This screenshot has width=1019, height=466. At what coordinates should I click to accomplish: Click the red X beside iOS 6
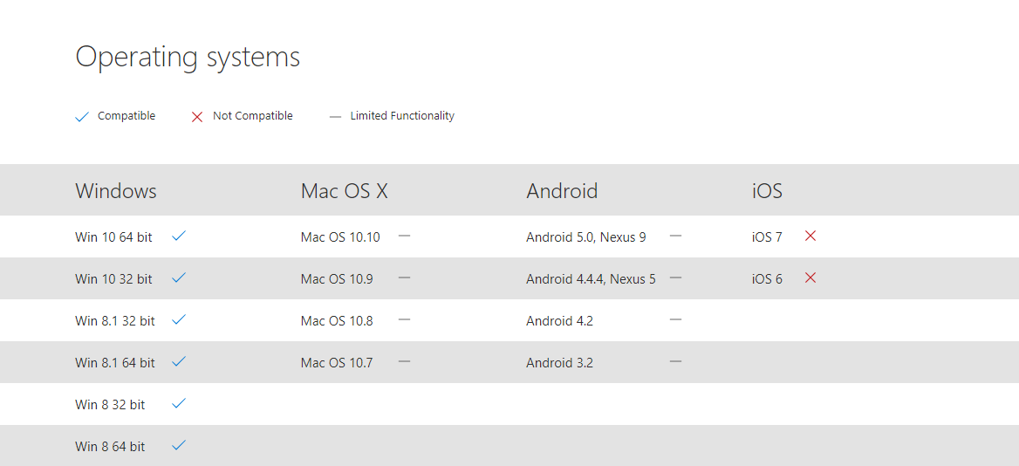point(810,278)
